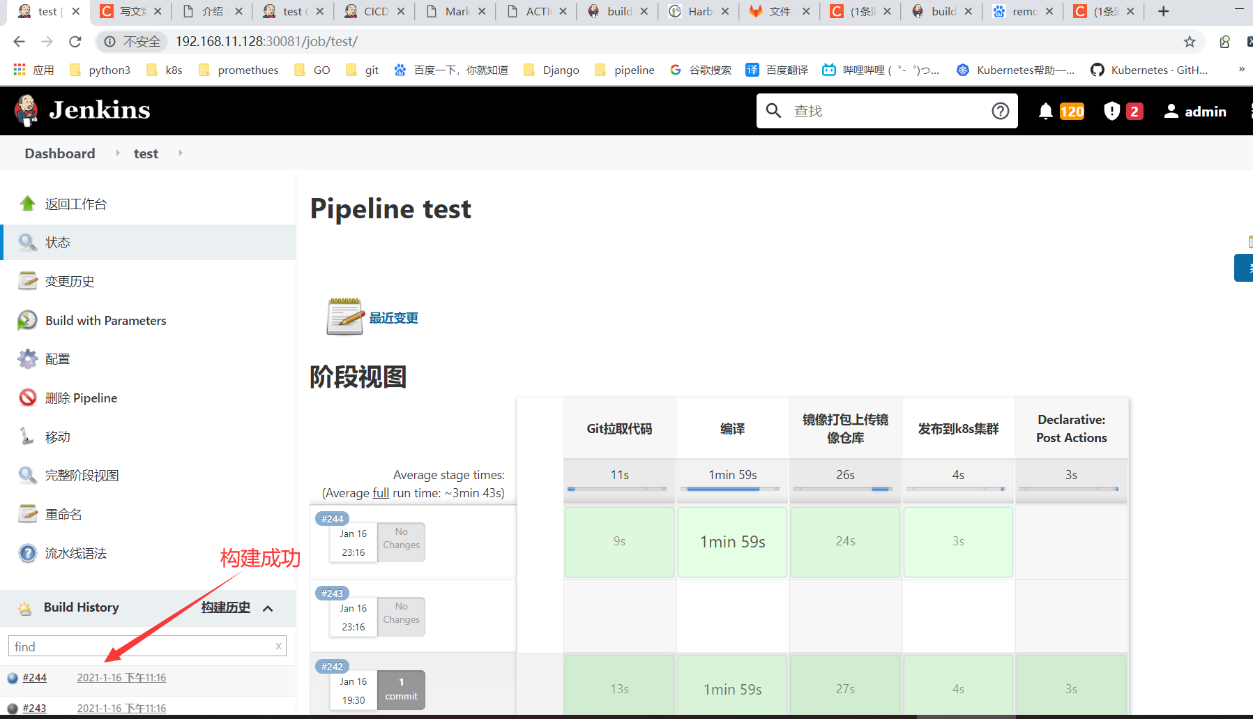Click the 最近变更 notepad icon

[345, 317]
